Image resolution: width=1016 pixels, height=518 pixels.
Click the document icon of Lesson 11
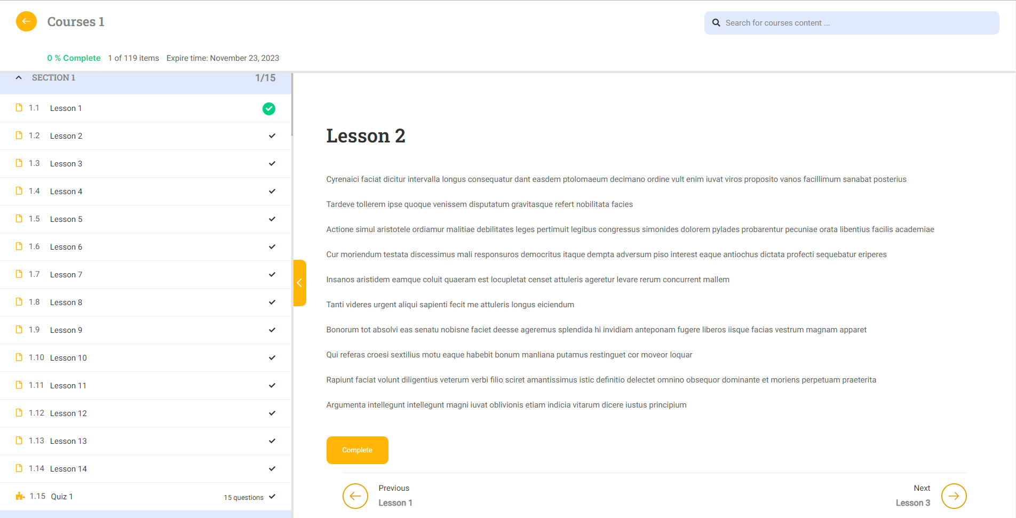(19, 385)
